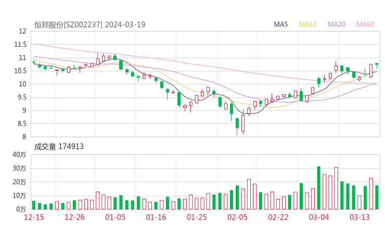This screenshot has height=229, width=385.
Task: Click the MA20 legend label
Action: coord(337,24)
